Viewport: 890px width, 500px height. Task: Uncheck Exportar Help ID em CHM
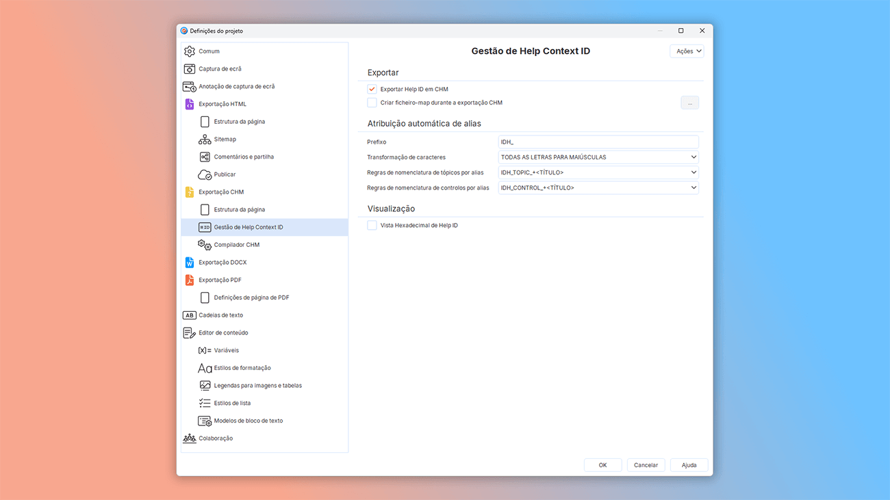pyautogui.click(x=372, y=90)
